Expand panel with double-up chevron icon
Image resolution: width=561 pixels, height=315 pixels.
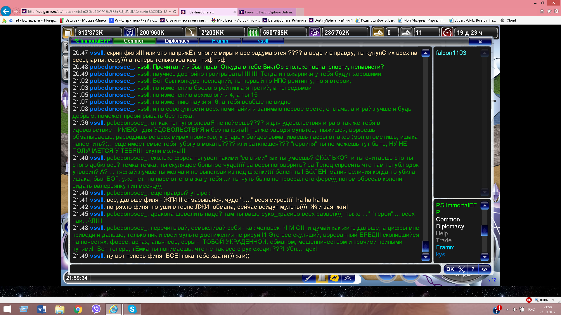click(x=348, y=278)
